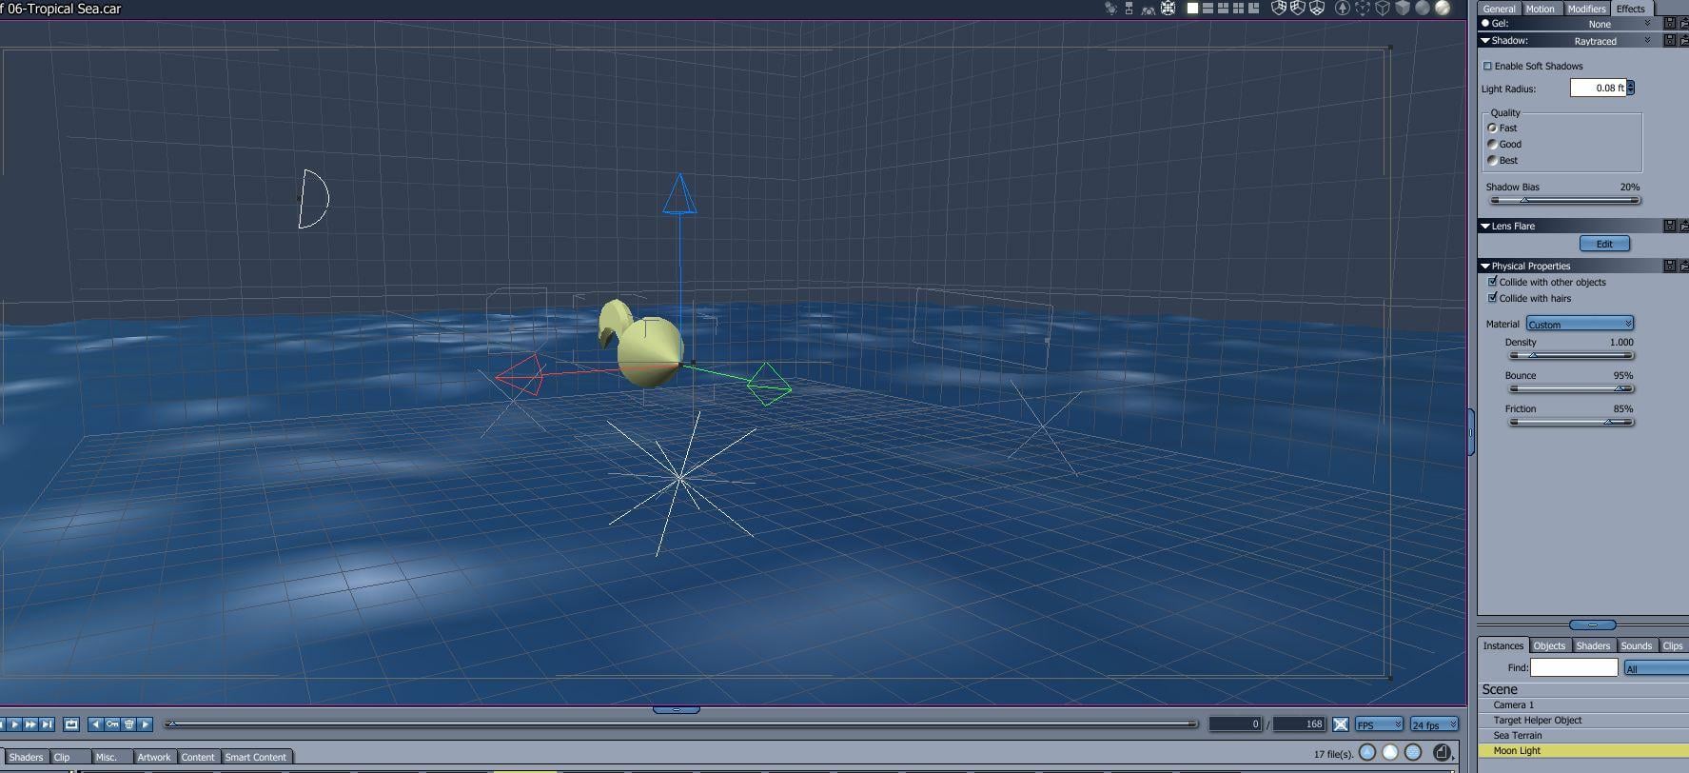Click the crossed-box icon beside frame fields
The image size is (1689, 773).
tap(1341, 724)
